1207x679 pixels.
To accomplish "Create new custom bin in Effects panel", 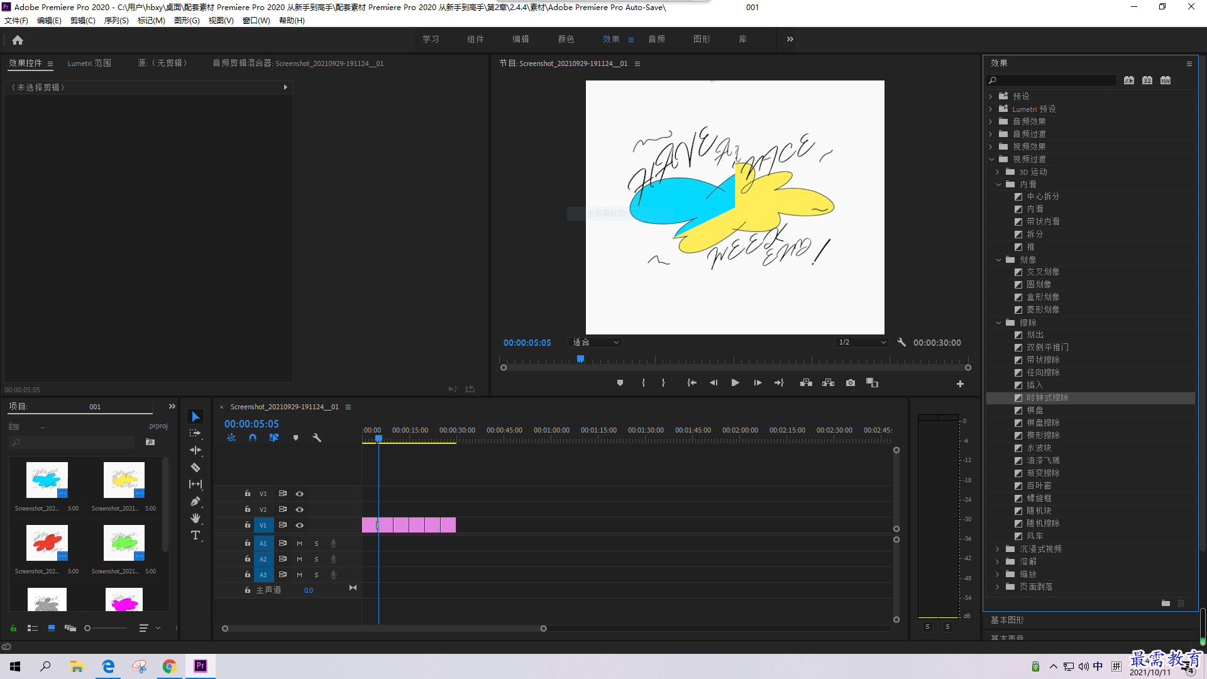I will [x=1166, y=603].
